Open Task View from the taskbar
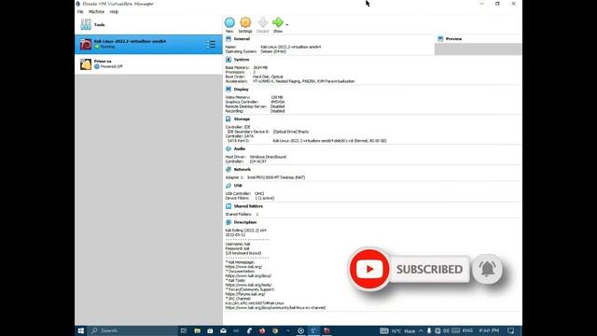The image size is (597, 336). [184, 330]
